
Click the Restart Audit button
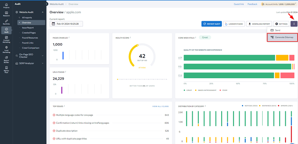coord(211,24)
